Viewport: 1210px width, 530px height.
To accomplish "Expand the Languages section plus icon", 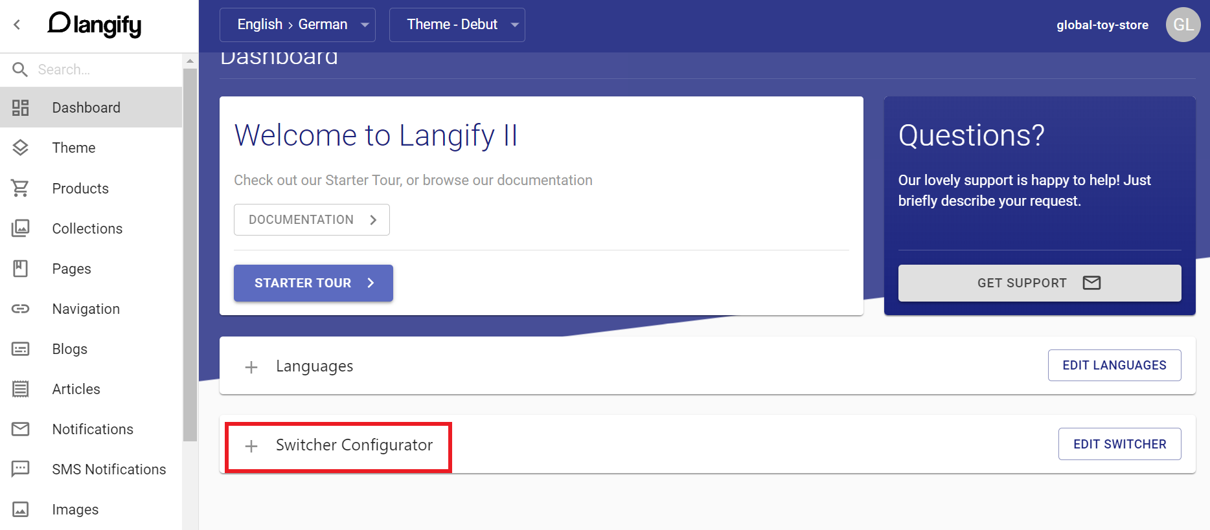I will (x=251, y=367).
